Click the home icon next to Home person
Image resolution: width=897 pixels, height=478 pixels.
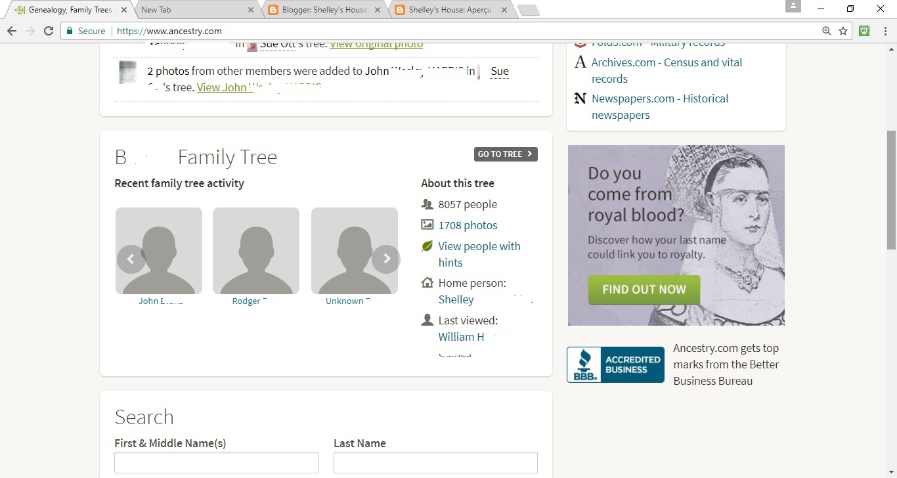point(427,283)
